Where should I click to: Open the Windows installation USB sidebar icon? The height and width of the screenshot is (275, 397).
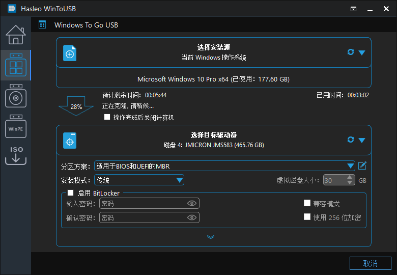16,96
